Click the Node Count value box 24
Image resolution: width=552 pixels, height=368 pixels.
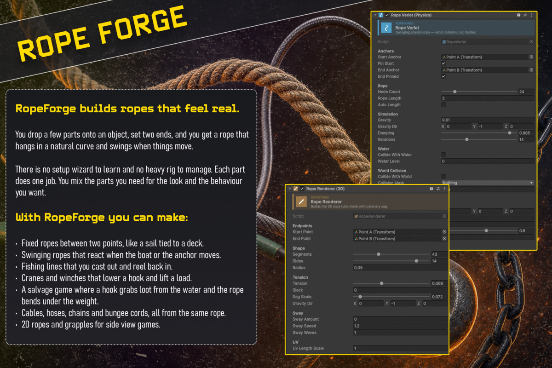pos(526,92)
